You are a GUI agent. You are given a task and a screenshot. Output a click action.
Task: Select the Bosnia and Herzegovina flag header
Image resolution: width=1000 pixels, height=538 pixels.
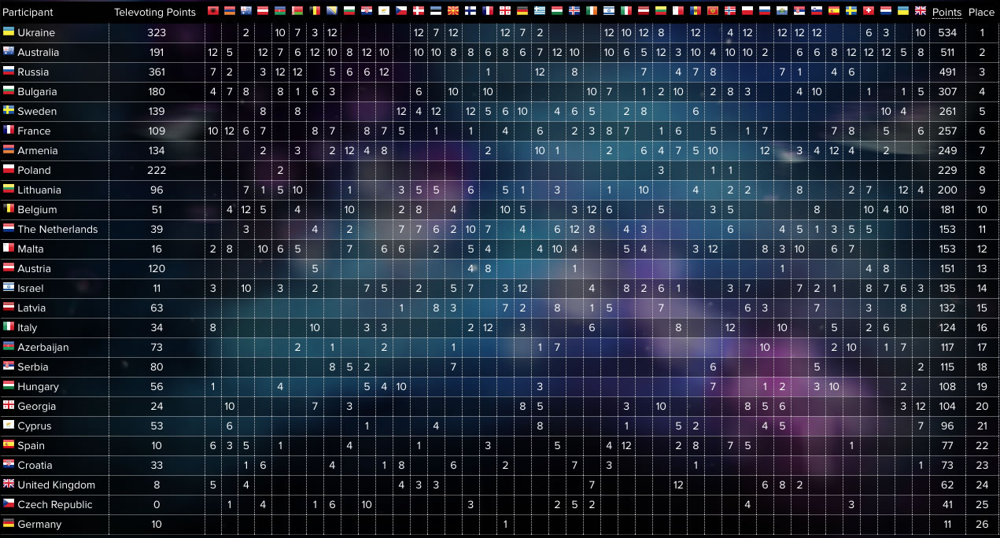tap(333, 11)
